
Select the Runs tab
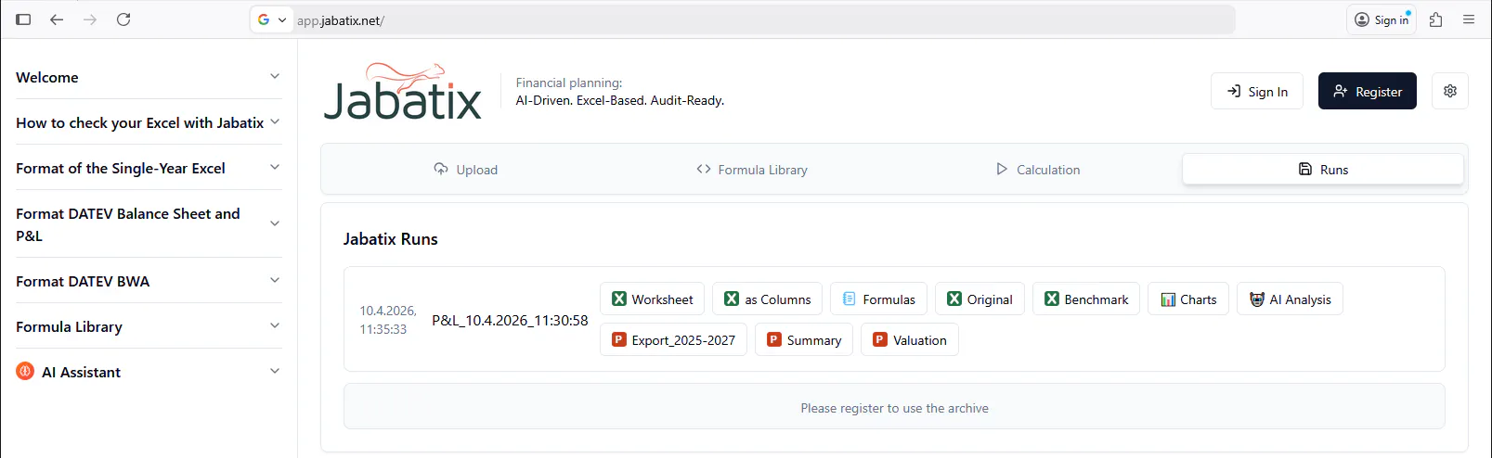(x=1323, y=169)
